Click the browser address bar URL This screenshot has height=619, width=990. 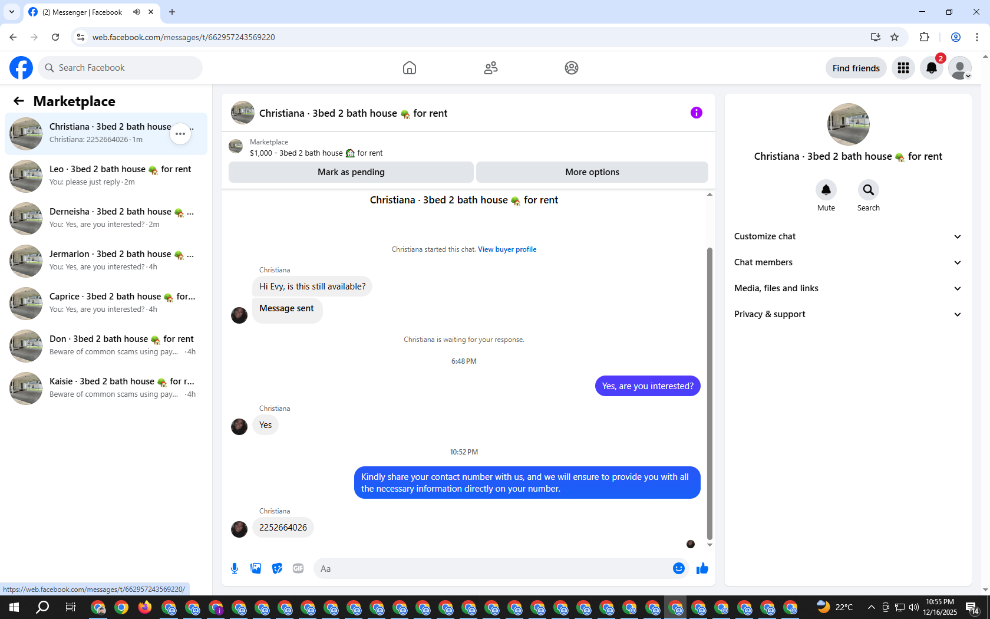point(184,37)
